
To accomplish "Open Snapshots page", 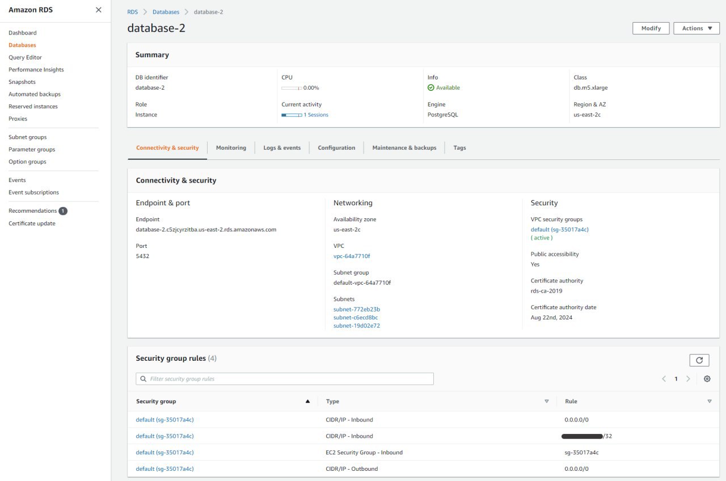I will pyautogui.click(x=22, y=82).
